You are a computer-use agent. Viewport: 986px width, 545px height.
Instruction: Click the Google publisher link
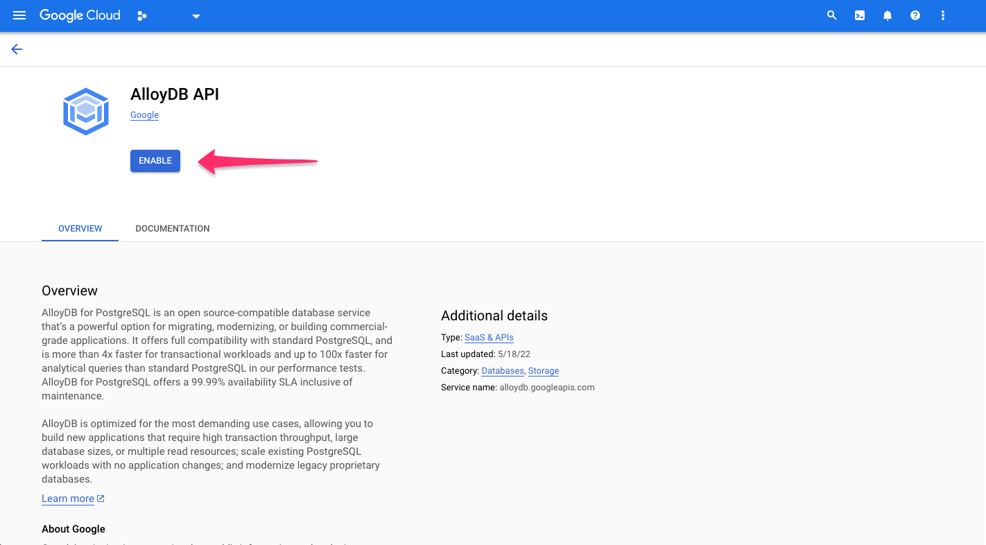click(x=144, y=115)
